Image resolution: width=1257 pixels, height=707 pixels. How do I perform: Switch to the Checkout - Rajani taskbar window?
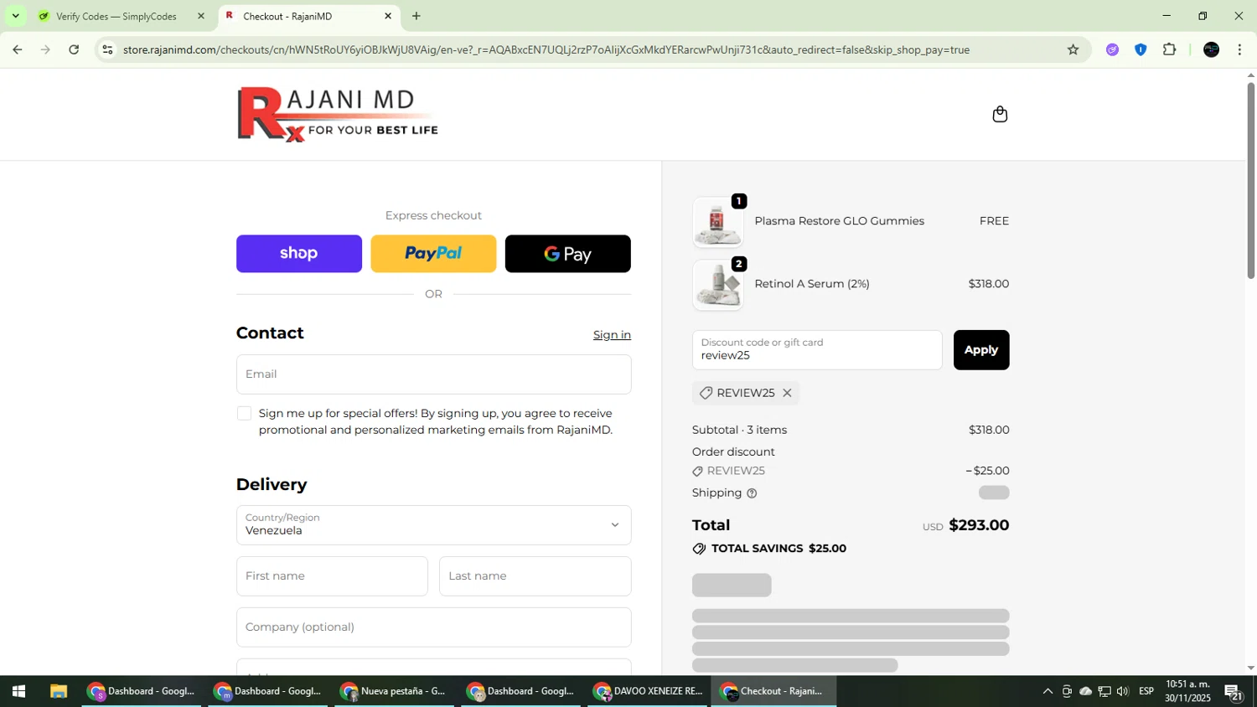(x=774, y=691)
